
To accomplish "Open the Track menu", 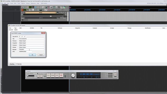I will [x=19, y=3].
